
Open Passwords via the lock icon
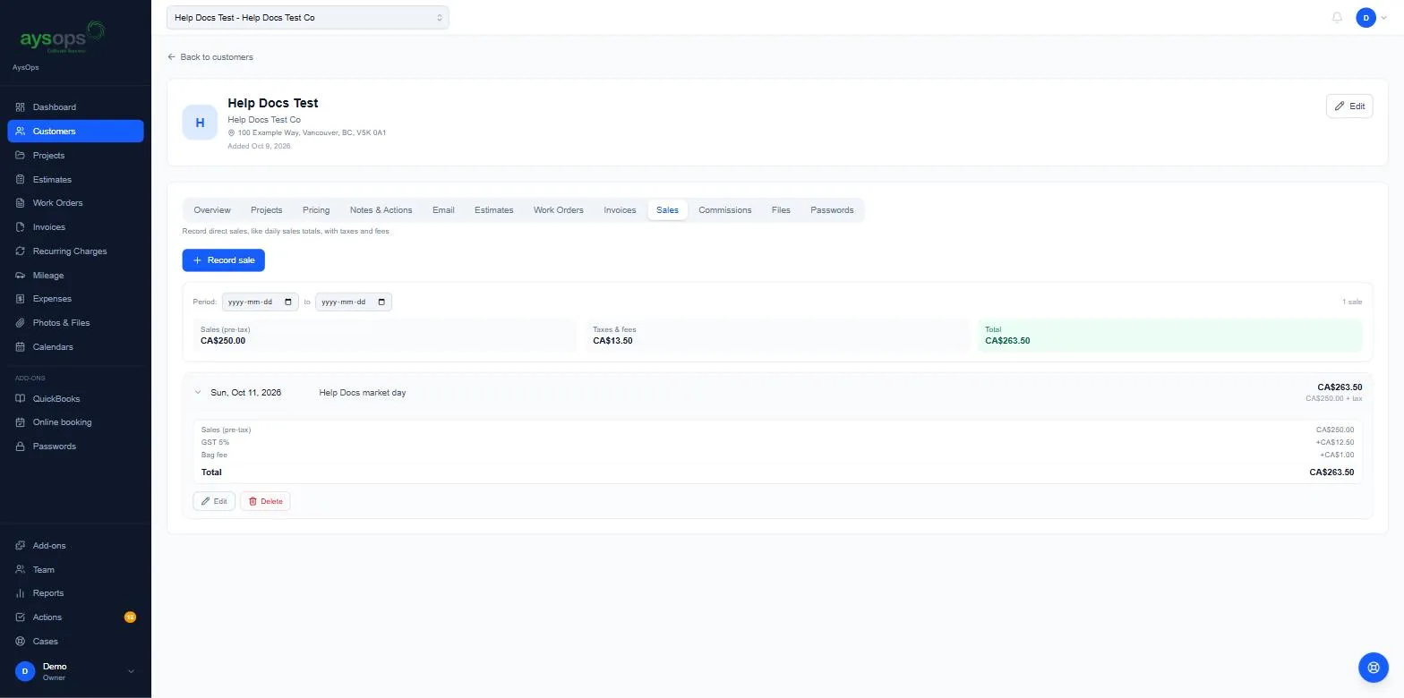point(21,447)
